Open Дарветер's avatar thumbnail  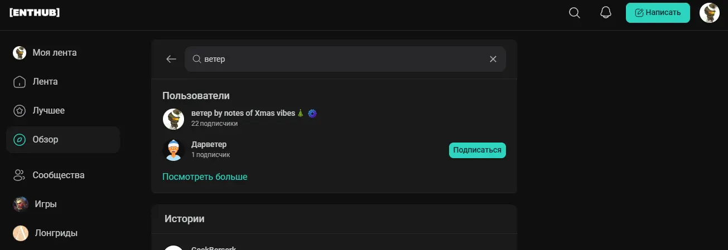point(173,150)
